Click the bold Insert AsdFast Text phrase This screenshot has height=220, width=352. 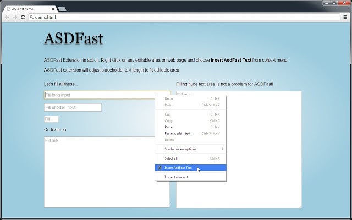point(231,60)
